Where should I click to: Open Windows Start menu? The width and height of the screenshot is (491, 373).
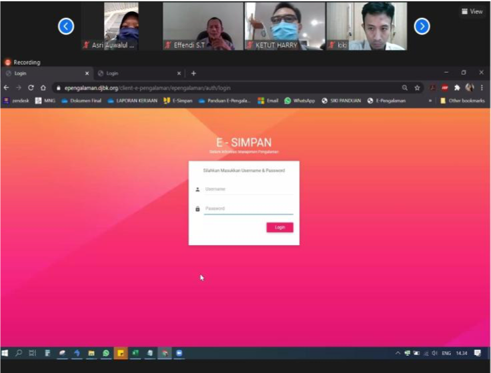(x=5, y=353)
